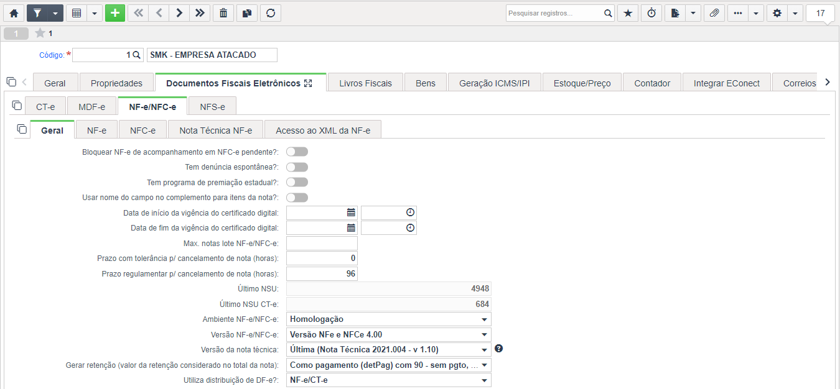Open calendar for certificate start date
840x389 pixels.
tap(351, 213)
